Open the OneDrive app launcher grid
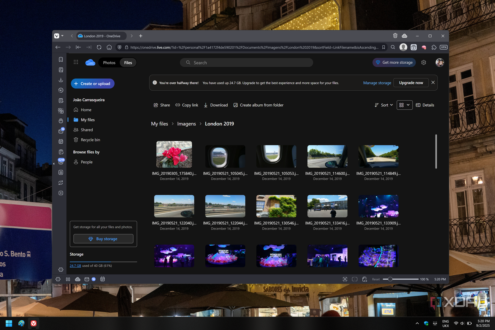The width and height of the screenshot is (495, 330). [x=76, y=62]
